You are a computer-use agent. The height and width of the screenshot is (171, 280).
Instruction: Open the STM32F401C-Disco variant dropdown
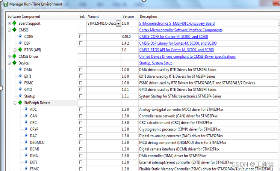(118, 24)
